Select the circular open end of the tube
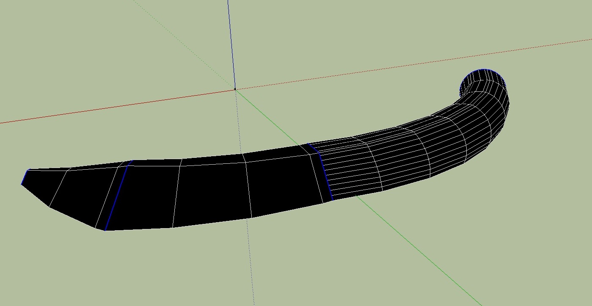Screen dimensions: 592x306 tap(482, 83)
